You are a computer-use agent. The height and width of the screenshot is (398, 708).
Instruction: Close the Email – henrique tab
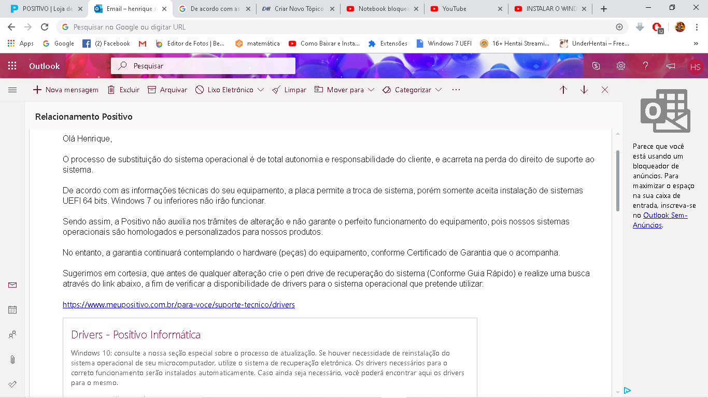tap(164, 9)
